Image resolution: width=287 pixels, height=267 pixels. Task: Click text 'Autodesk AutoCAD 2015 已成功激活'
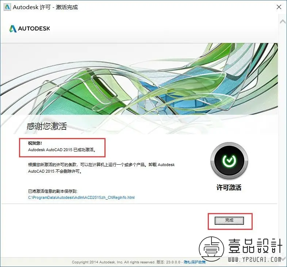pyautogui.click(x=61, y=150)
